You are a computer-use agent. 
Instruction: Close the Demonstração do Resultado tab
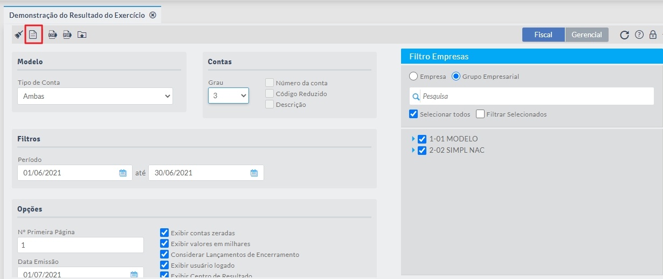tap(153, 15)
